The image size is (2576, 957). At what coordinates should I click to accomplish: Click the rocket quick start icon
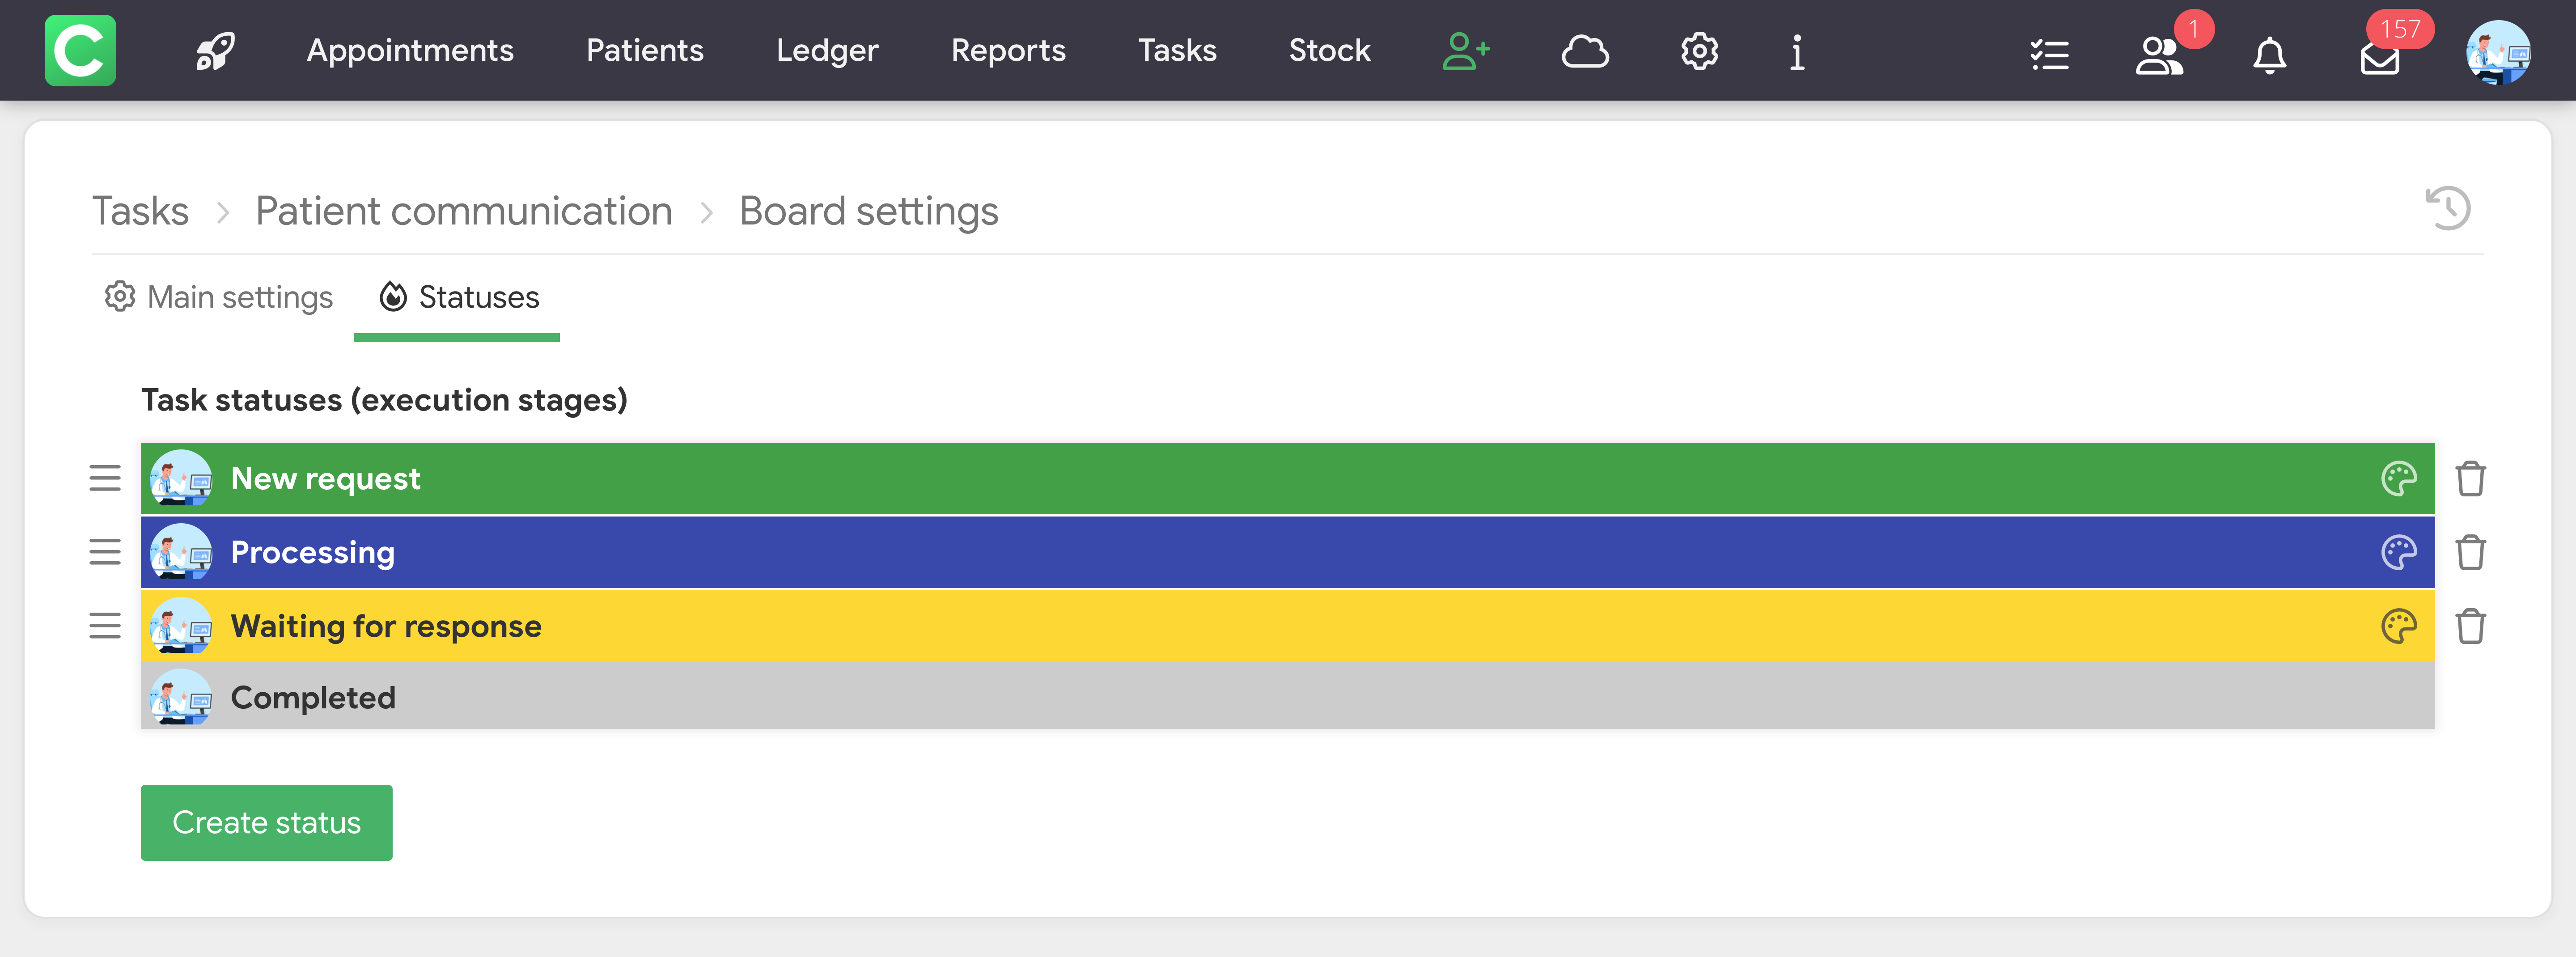pyautogui.click(x=215, y=51)
